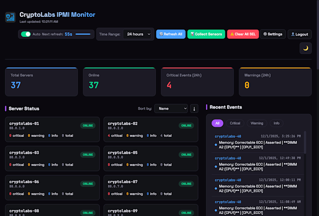Click the 12/1/2025, 3:25:26 PM timestamp
This screenshot has width=319, height=216.
point(281,136)
